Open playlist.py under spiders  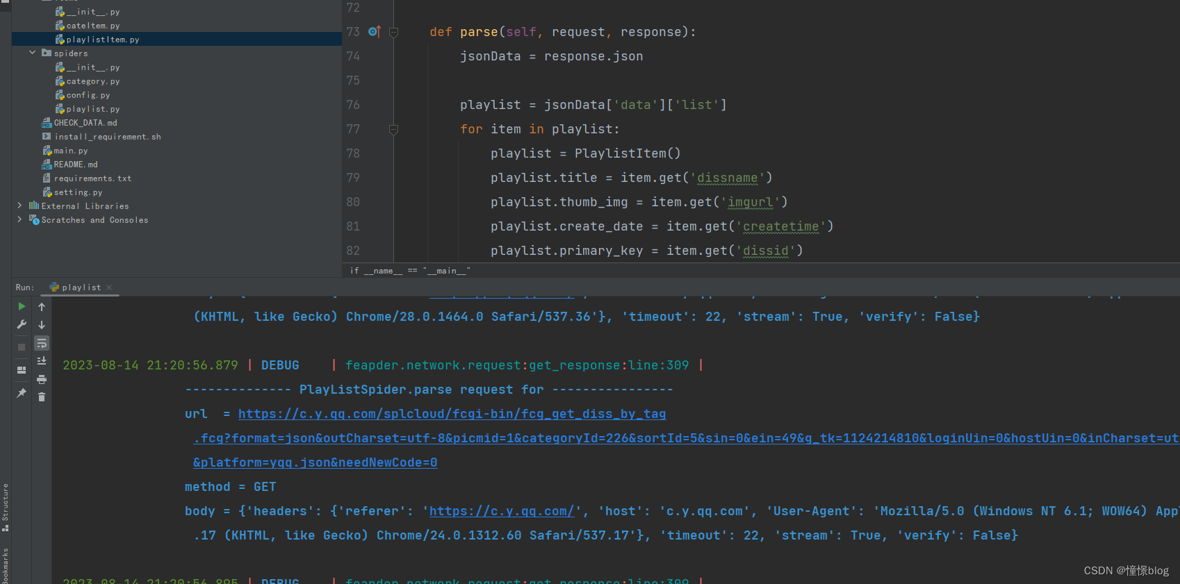[93, 109]
